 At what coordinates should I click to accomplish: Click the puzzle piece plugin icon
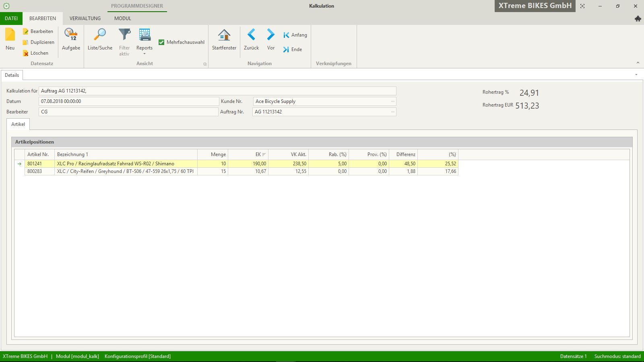pos(638,19)
